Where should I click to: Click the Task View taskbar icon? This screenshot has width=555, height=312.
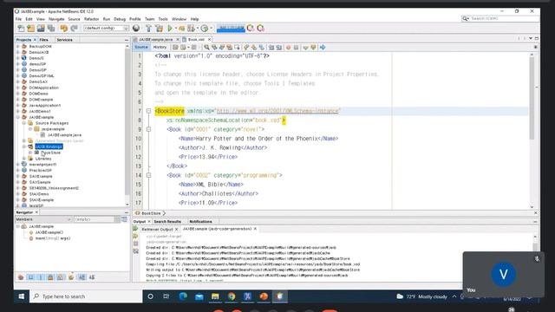(x=166, y=296)
